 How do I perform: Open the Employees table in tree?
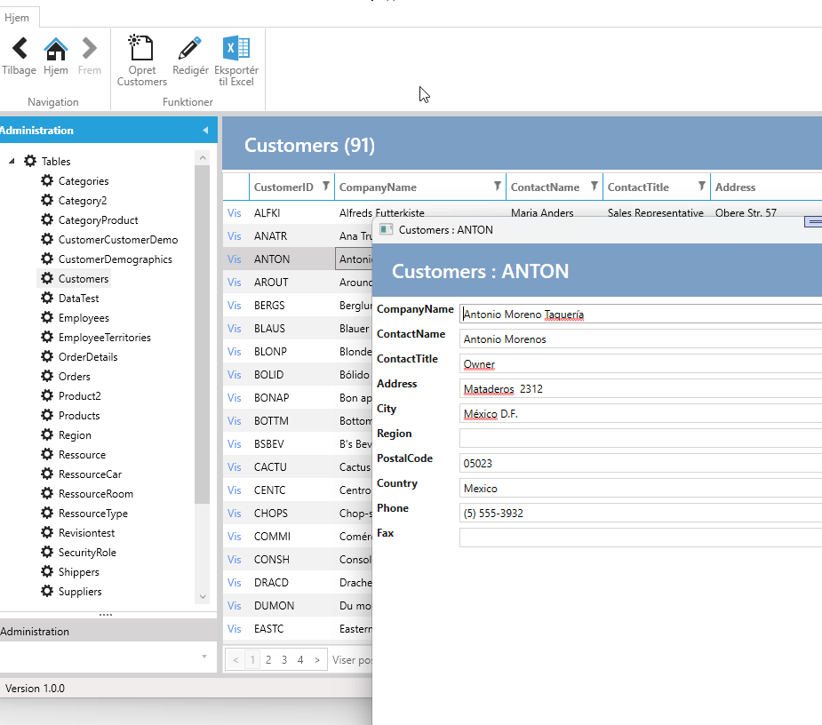pos(84,318)
